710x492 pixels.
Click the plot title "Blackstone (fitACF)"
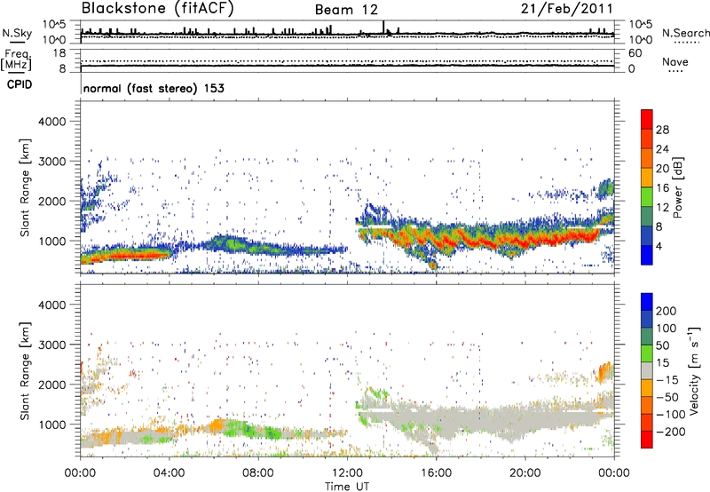point(157,8)
